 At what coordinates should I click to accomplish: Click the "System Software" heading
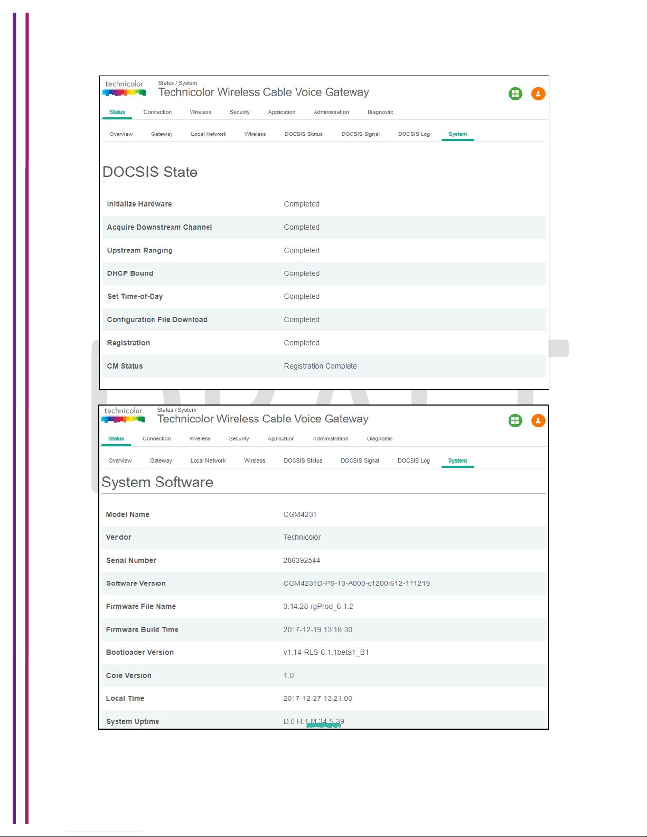tap(157, 482)
